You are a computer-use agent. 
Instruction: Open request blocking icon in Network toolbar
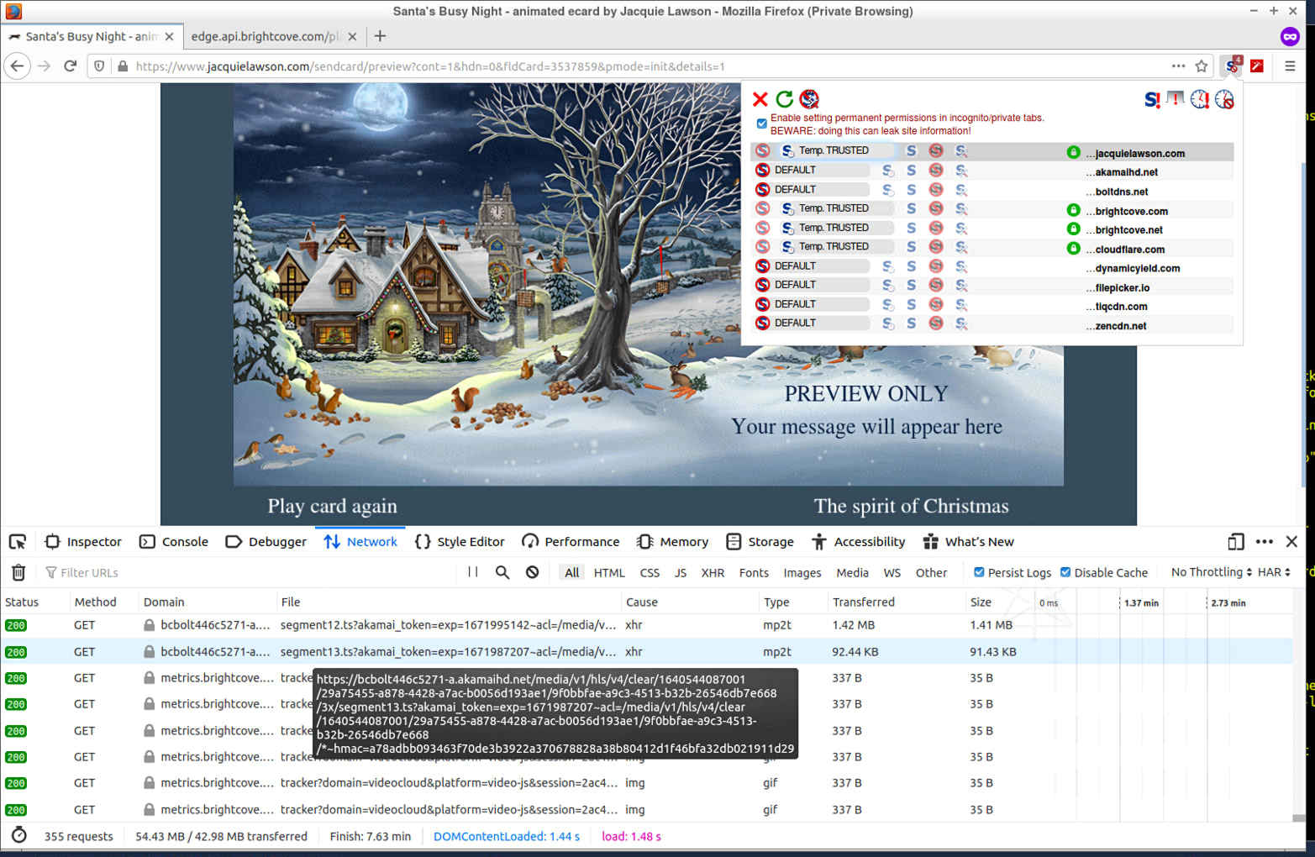point(532,572)
